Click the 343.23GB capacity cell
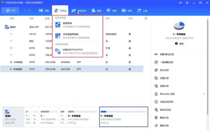The height and width of the screenshot is (131, 210). pos(50,62)
